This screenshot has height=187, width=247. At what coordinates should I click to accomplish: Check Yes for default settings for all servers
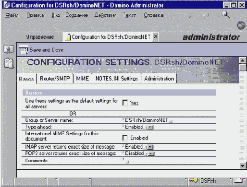pos(125,103)
